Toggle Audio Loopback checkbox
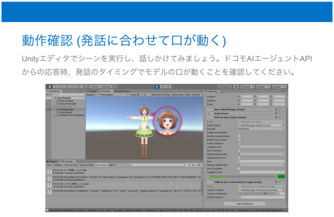The height and width of the screenshot is (217, 334). [239, 144]
